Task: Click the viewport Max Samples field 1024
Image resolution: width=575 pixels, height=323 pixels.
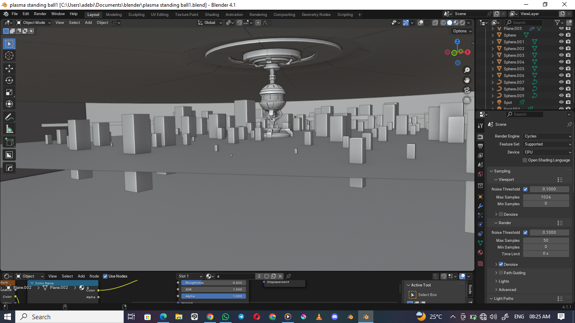Action: pyautogui.click(x=546, y=197)
